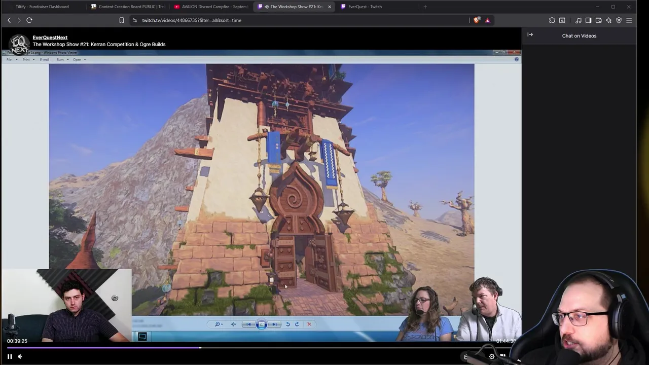Click the Chat on Videos header
The image size is (649, 365).
[579, 36]
